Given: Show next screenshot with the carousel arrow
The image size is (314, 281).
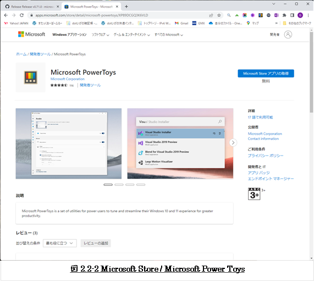Looking at the screenshot, I should tap(233, 142).
